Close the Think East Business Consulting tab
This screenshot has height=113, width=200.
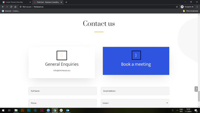coord(61,2)
